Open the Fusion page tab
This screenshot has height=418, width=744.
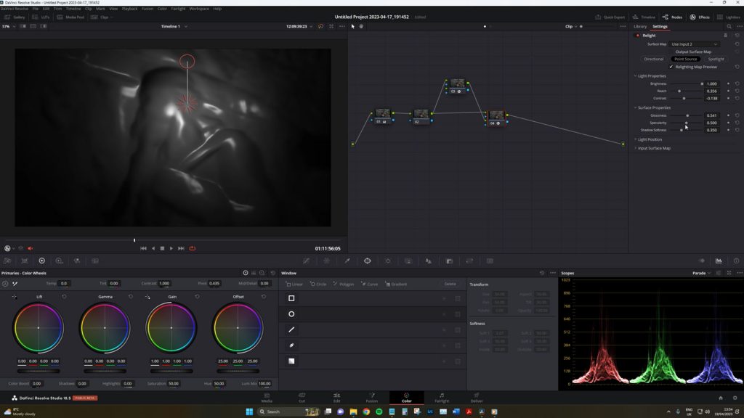[x=371, y=397]
